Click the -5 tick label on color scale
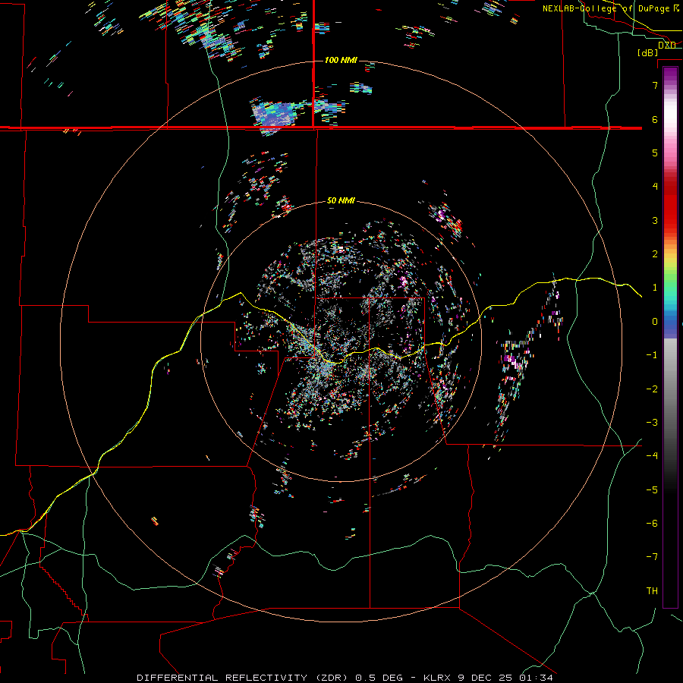Viewport: 683px width, 683px height. point(652,490)
